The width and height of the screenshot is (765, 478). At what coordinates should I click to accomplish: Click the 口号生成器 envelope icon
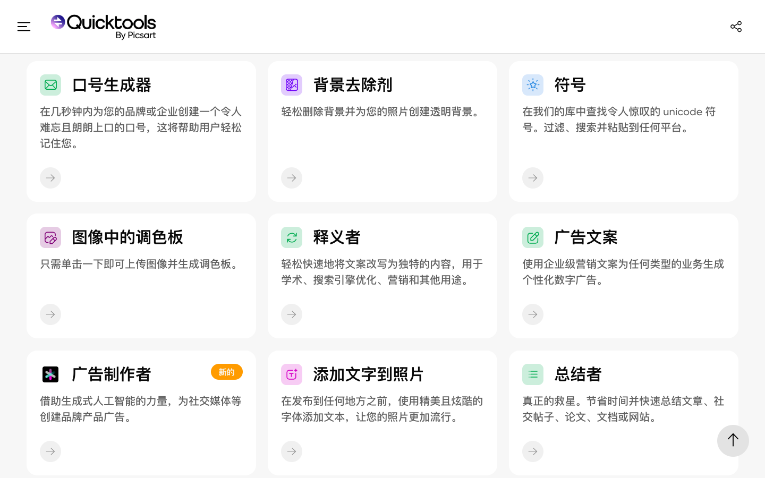tap(50, 85)
